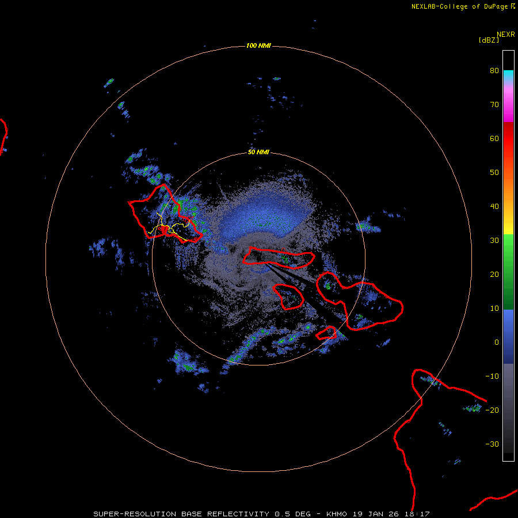This screenshot has height=518, width=518.
Task: Click the KHMO 19 JAN 26 18:17 timestamp
Action: [378, 514]
